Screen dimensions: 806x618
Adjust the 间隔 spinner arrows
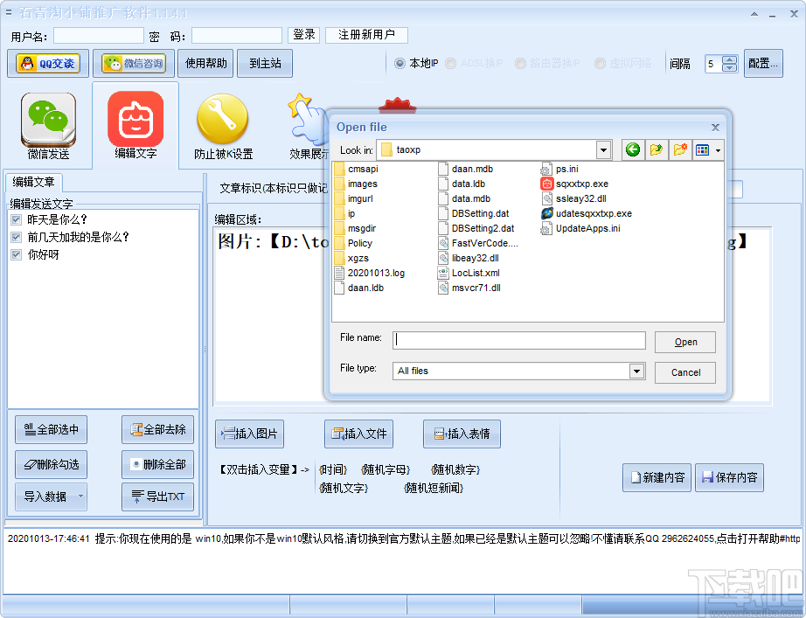[729, 64]
